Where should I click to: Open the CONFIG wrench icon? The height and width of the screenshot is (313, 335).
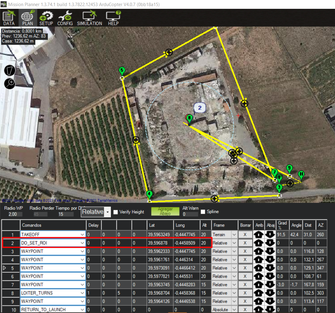click(x=65, y=18)
